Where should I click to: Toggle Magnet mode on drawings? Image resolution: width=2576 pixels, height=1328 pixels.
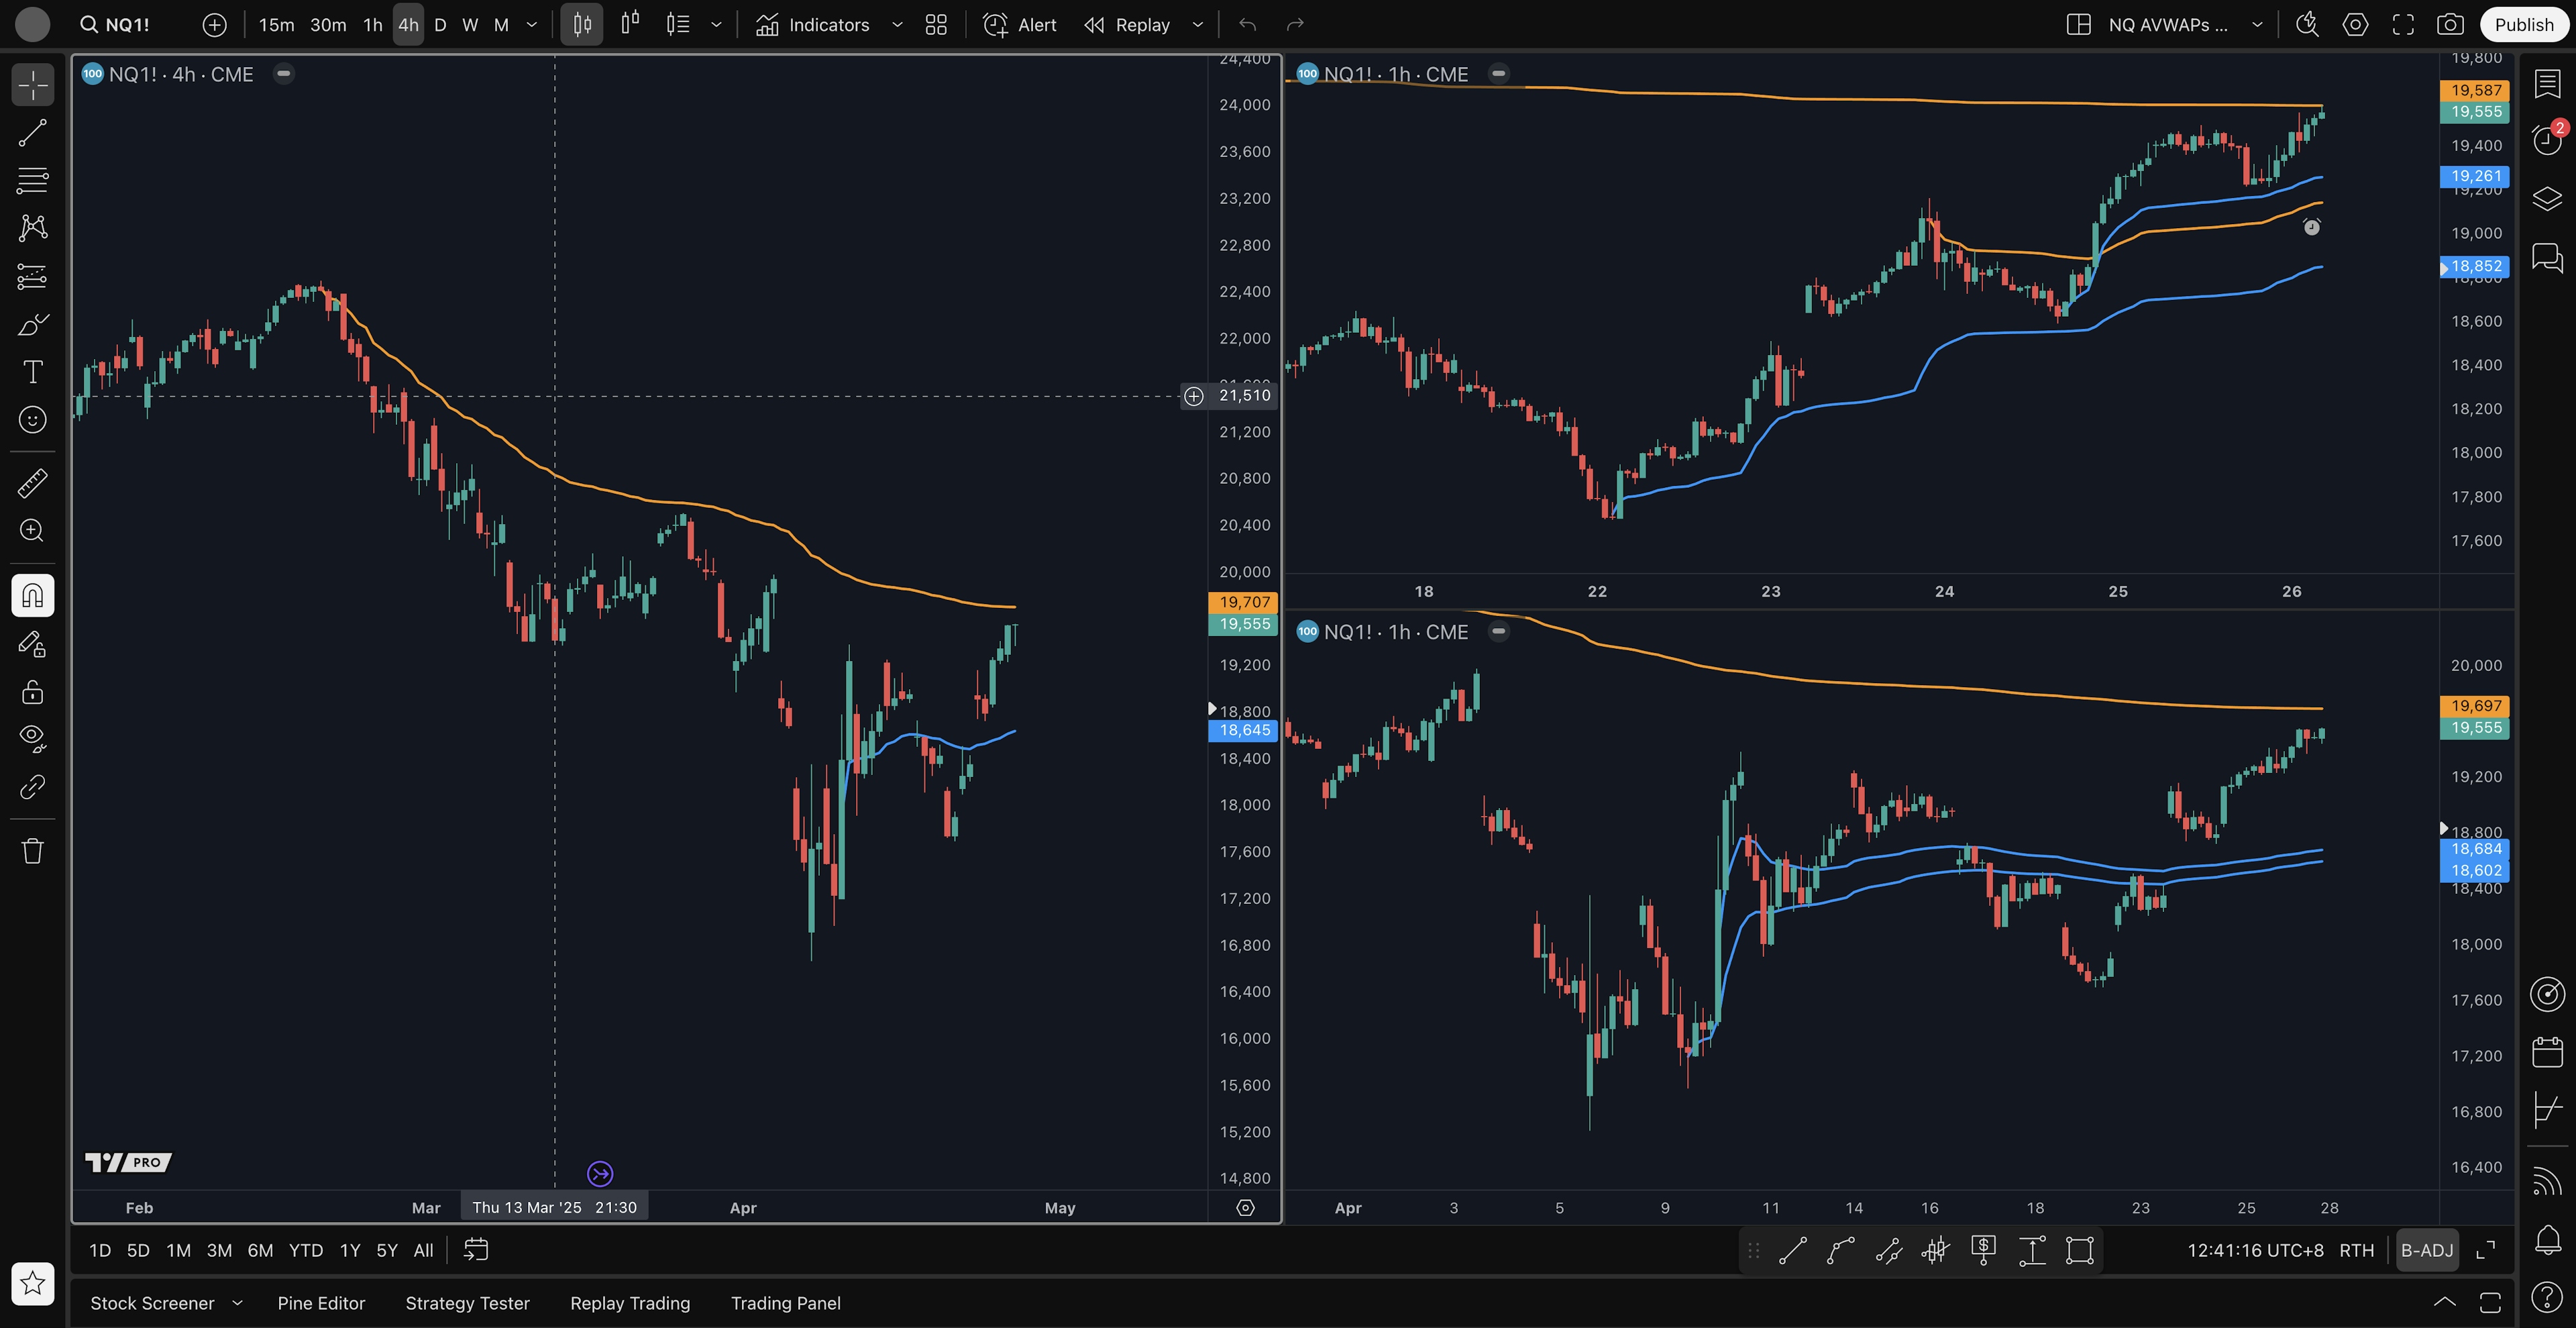point(32,596)
